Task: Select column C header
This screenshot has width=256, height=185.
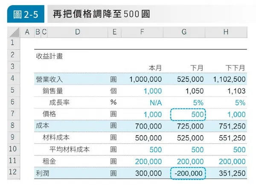Action: click(x=44, y=32)
